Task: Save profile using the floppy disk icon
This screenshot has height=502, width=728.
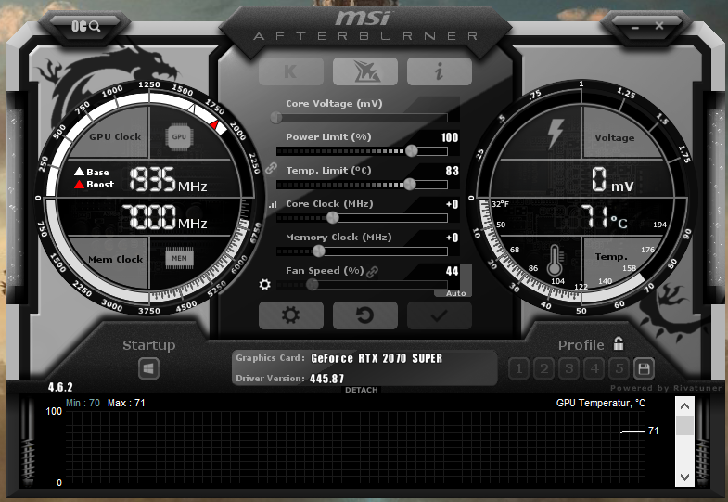Action: click(x=644, y=369)
